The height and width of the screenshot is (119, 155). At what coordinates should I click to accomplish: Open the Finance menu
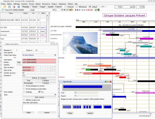(54, 4)
